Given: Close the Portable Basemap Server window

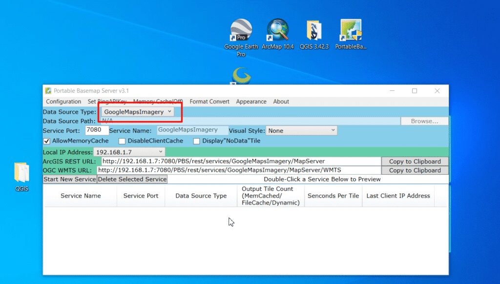Looking at the screenshot, I should coord(437,91).
